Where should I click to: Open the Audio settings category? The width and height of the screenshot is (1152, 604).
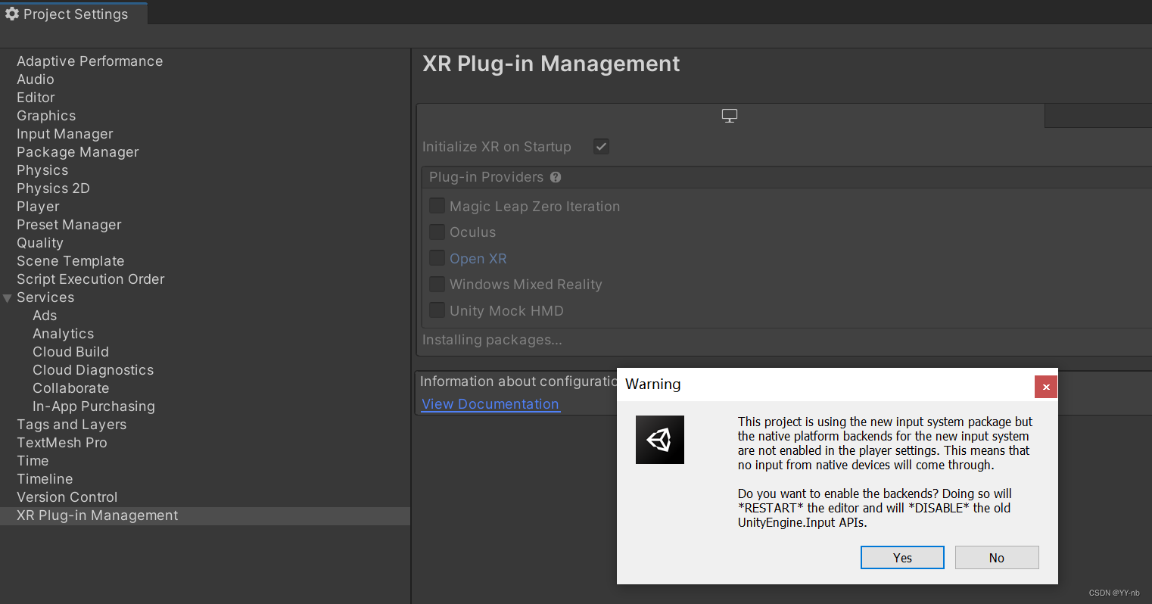click(x=36, y=79)
